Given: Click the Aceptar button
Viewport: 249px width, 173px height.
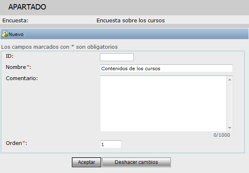Looking at the screenshot, I should point(86,162).
